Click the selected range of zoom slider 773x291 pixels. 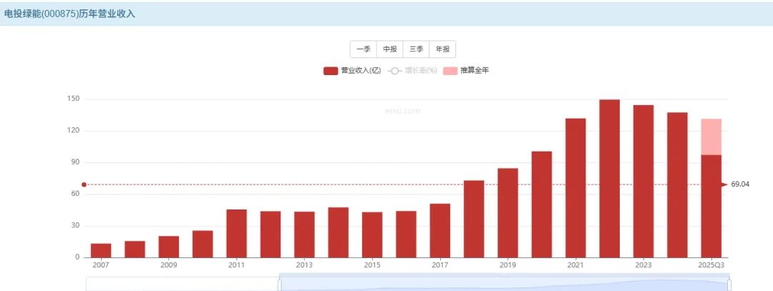[x=505, y=285]
